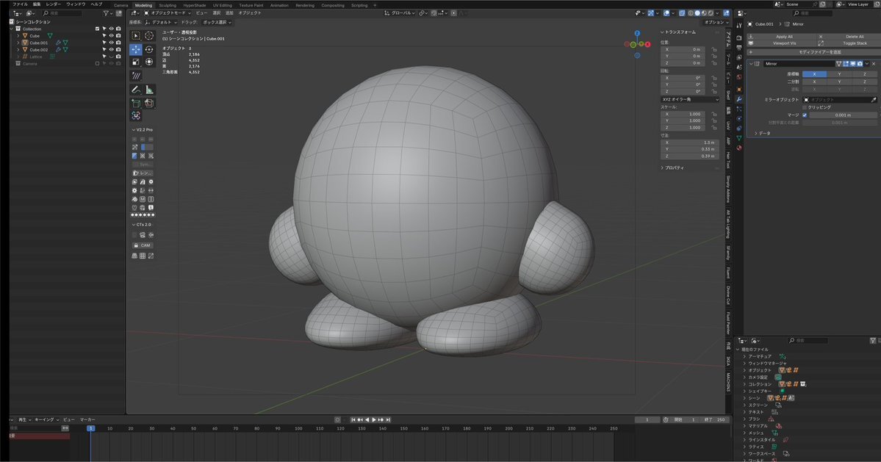Open the XYZ Euler rotation mode dropdown

coord(690,99)
